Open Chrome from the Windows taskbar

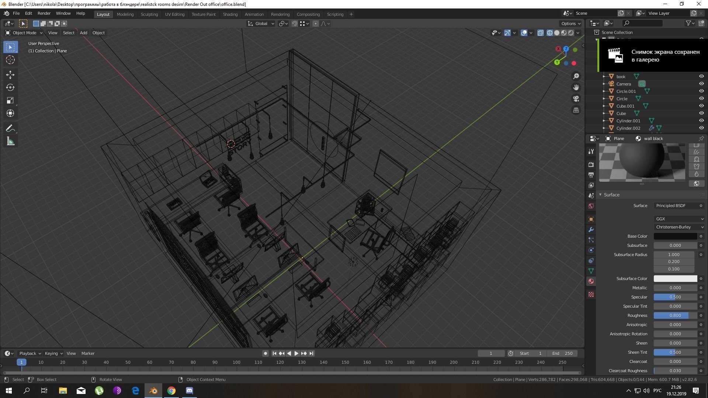[171, 391]
